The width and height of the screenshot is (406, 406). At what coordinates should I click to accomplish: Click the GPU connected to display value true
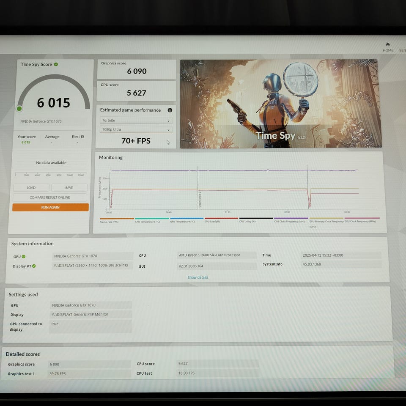(x=91, y=326)
